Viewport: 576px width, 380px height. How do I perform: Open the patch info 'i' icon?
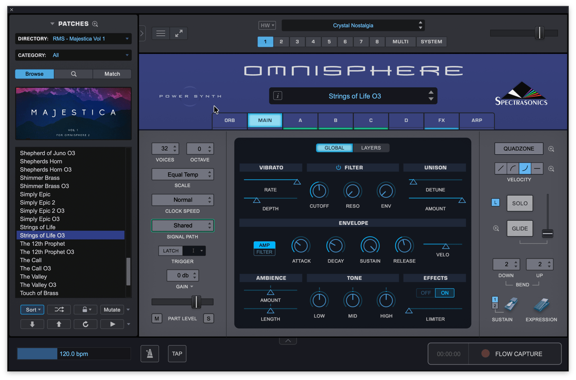click(x=278, y=96)
